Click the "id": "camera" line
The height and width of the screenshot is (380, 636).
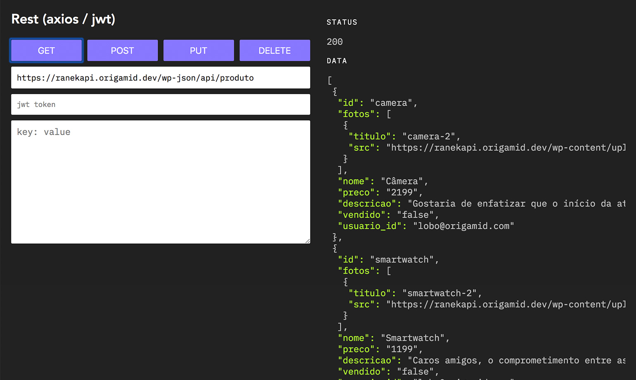click(x=377, y=103)
